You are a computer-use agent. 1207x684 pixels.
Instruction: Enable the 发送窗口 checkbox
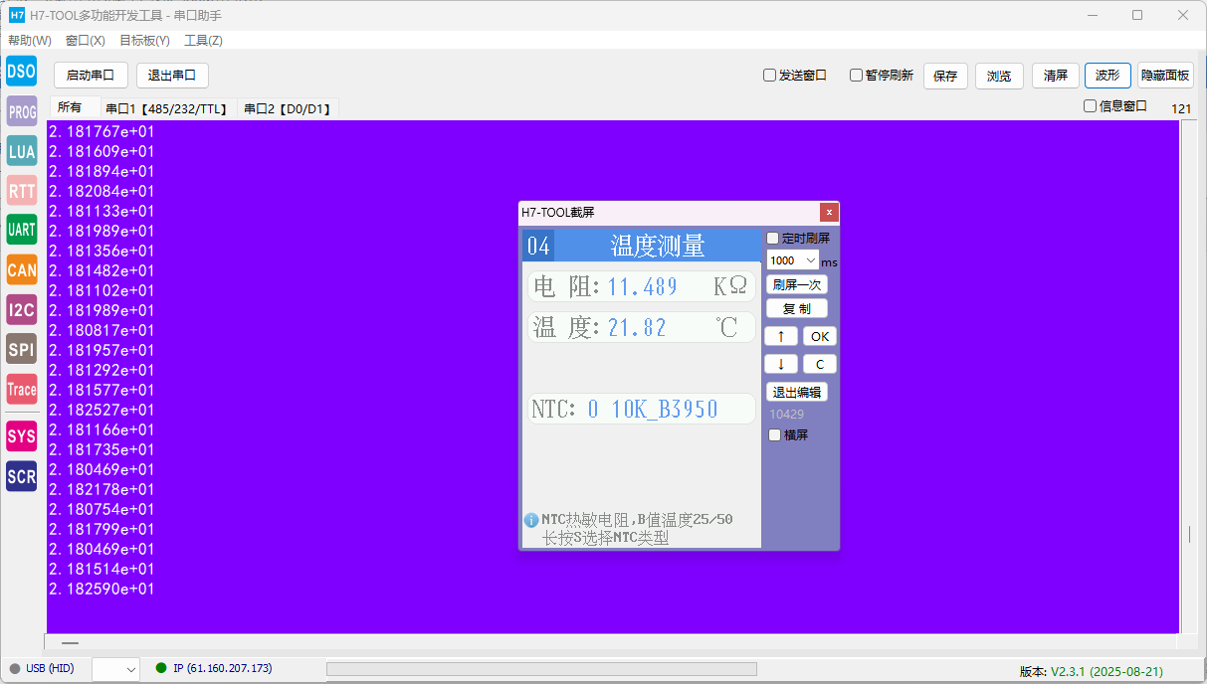pos(770,76)
